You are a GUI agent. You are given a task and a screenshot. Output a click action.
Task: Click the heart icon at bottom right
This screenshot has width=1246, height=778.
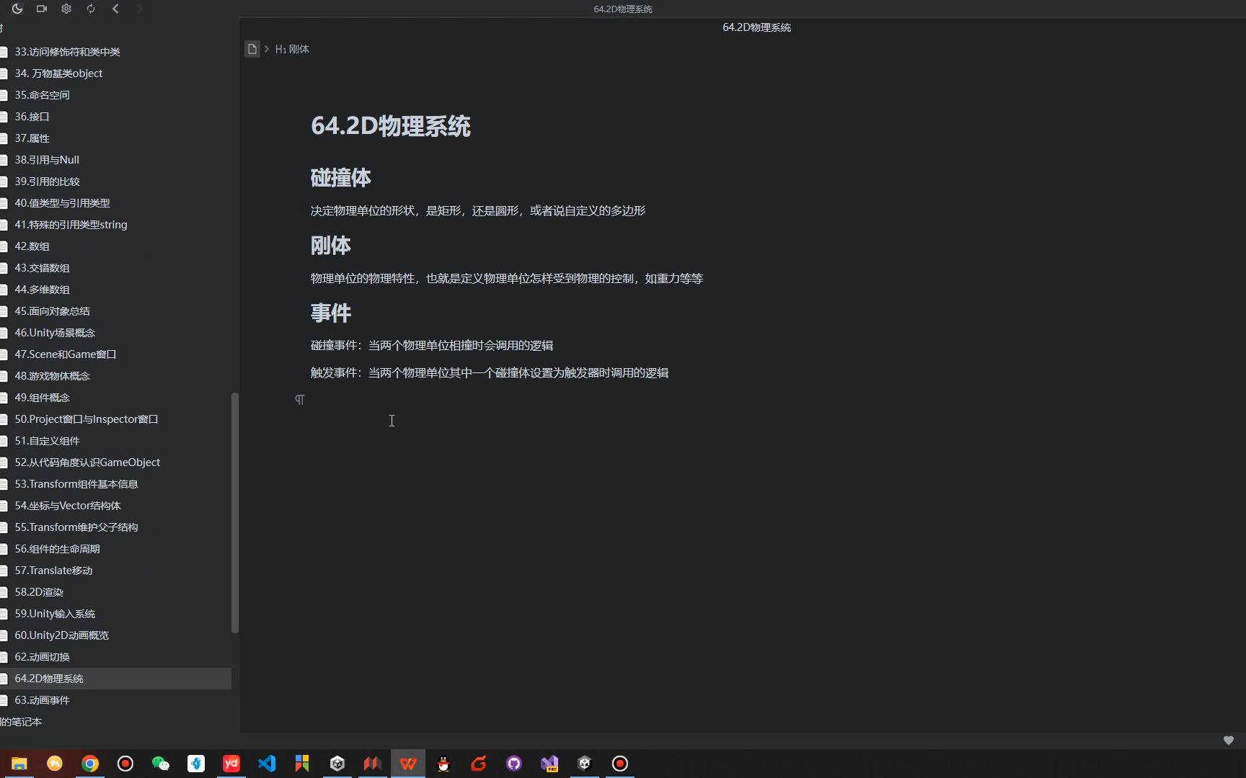coord(1228,740)
